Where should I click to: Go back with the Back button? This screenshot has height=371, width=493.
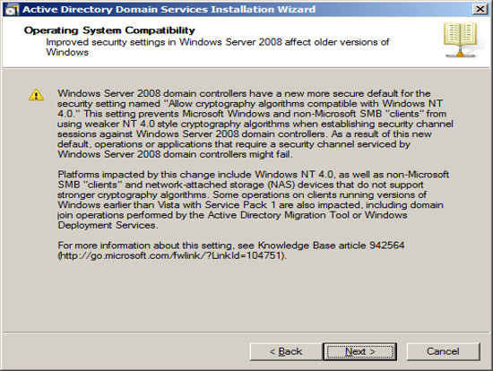tap(286, 351)
